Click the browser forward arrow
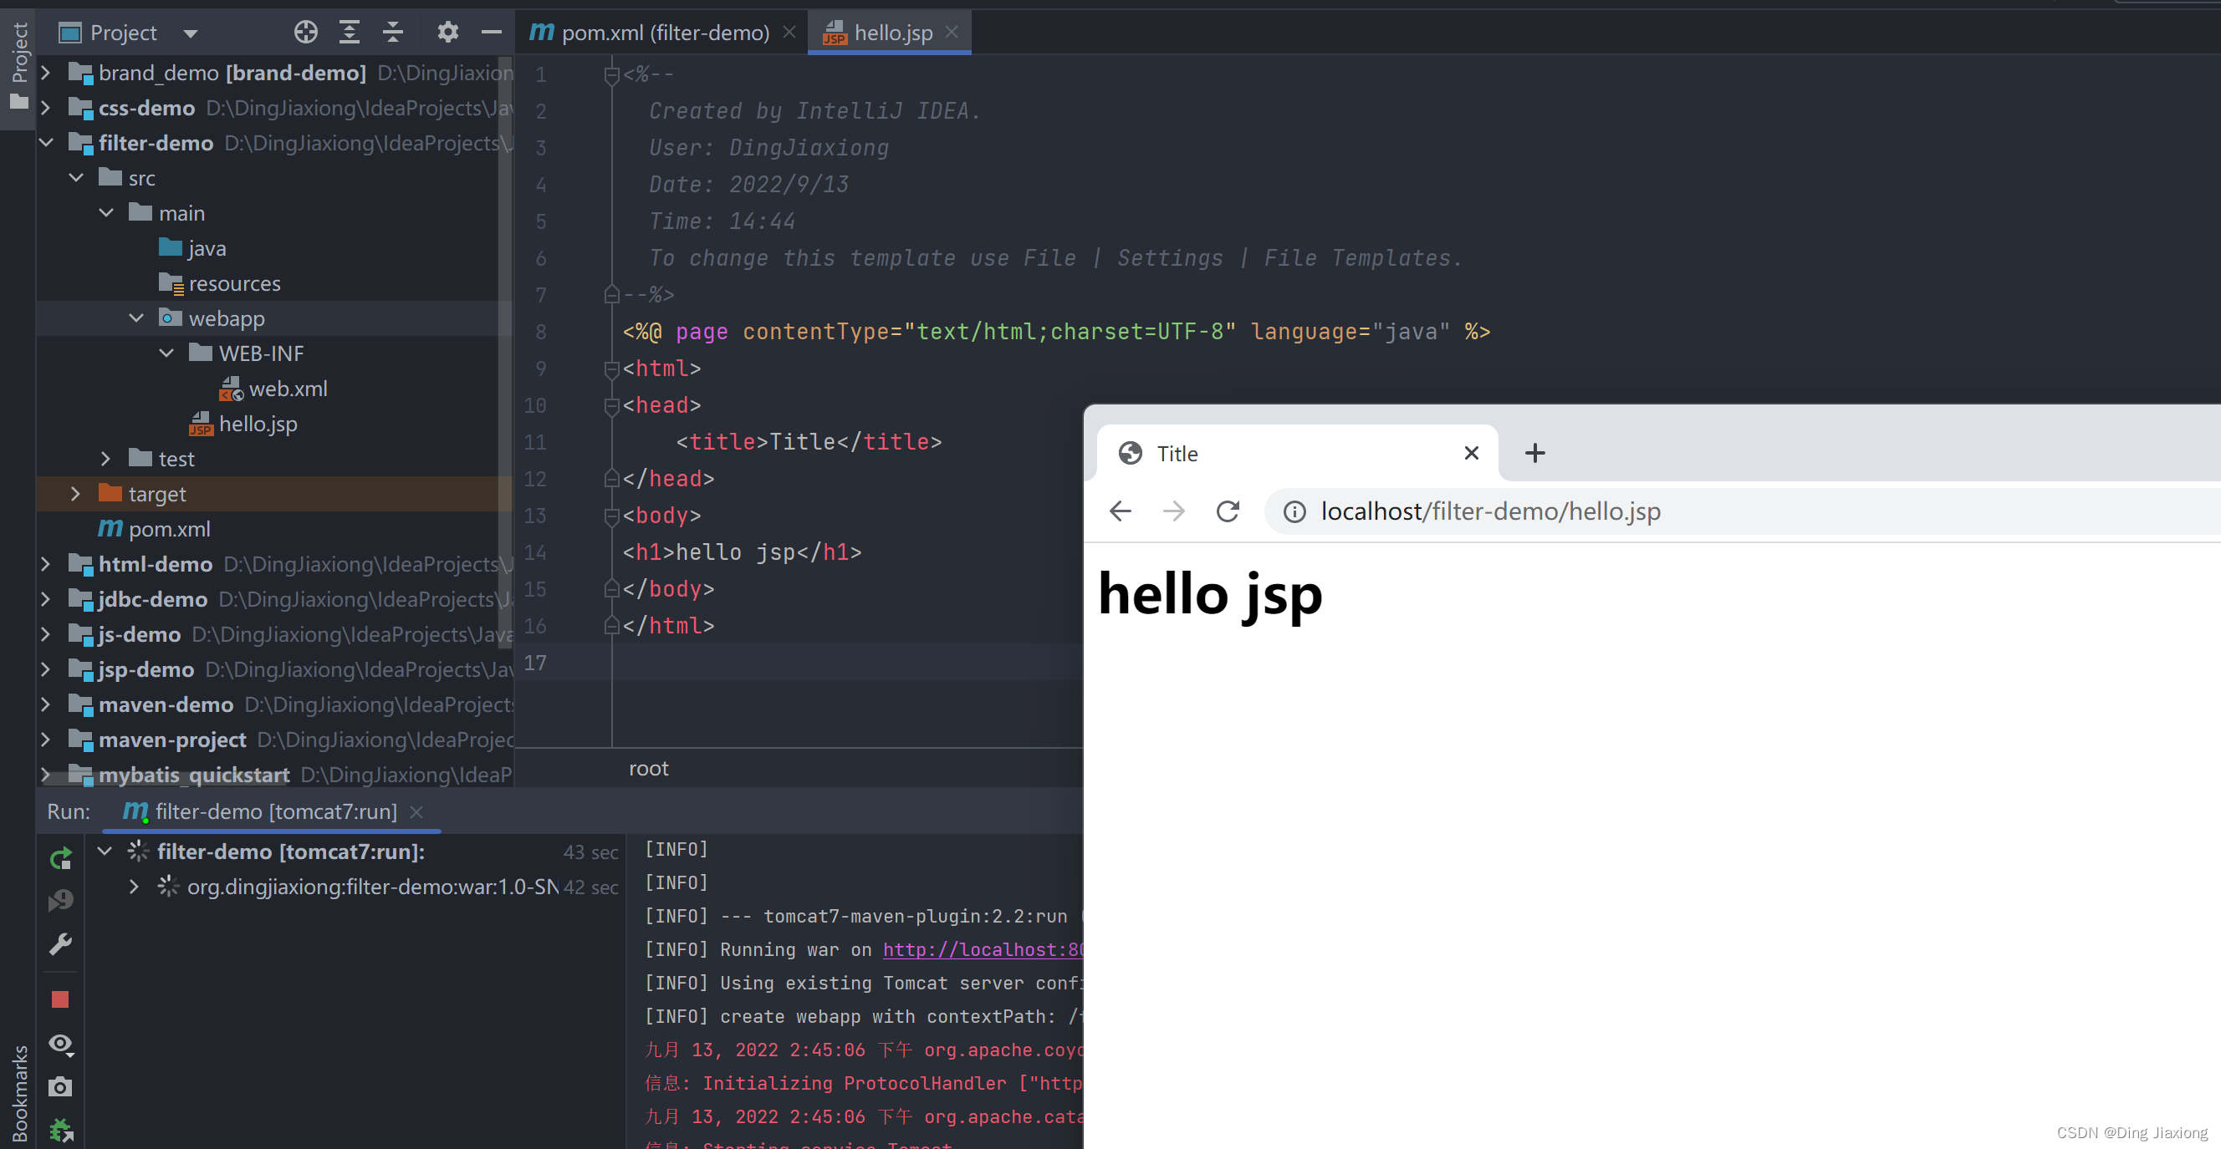This screenshot has height=1149, width=2221. (x=1173, y=511)
